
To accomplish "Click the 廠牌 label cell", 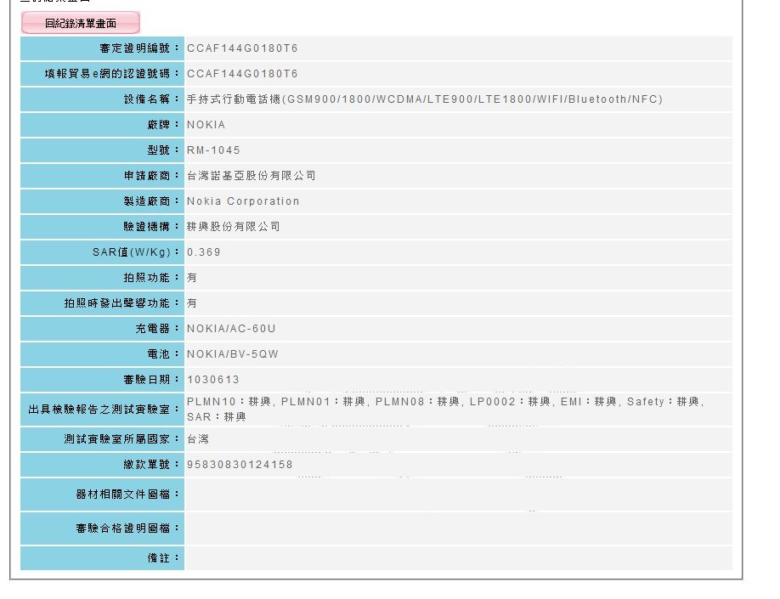I will tap(102, 124).
